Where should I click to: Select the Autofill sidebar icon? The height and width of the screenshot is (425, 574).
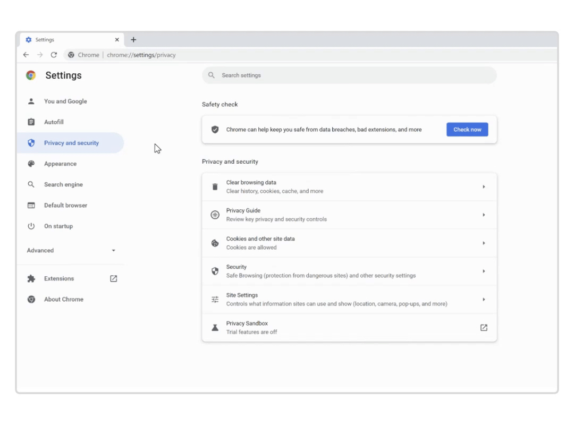(x=31, y=122)
